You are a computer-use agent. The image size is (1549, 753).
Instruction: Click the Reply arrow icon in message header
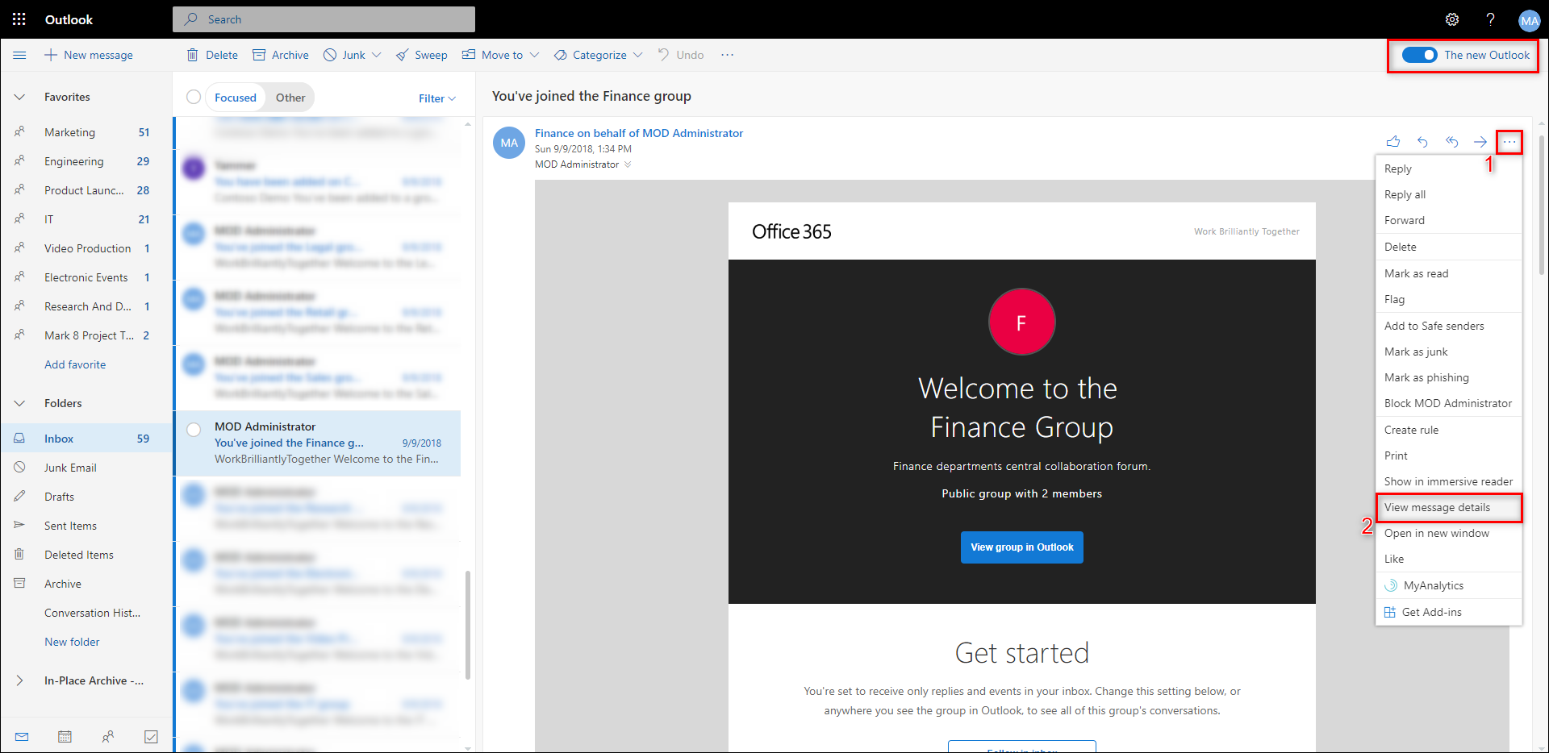click(1422, 142)
